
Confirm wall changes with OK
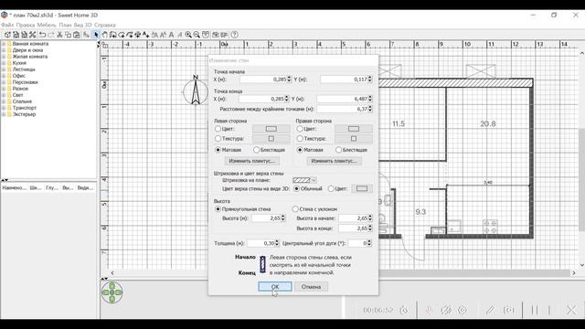[x=275, y=287]
